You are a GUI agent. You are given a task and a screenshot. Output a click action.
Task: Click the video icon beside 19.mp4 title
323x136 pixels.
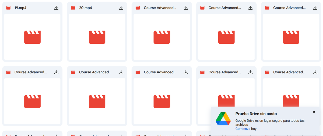(x=8, y=8)
